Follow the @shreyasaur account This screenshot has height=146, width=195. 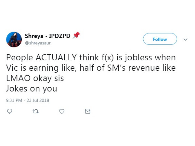[160, 39]
